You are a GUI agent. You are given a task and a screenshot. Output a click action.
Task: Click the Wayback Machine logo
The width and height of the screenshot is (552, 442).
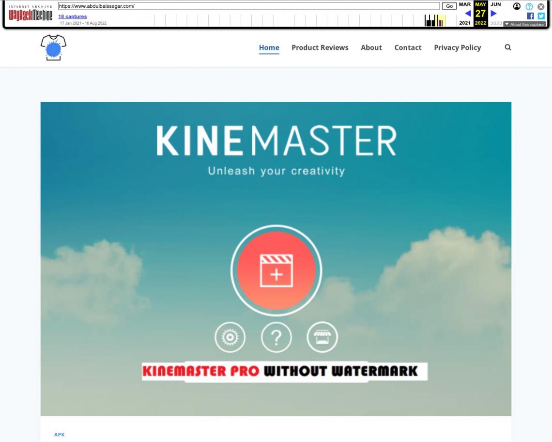tap(31, 14)
